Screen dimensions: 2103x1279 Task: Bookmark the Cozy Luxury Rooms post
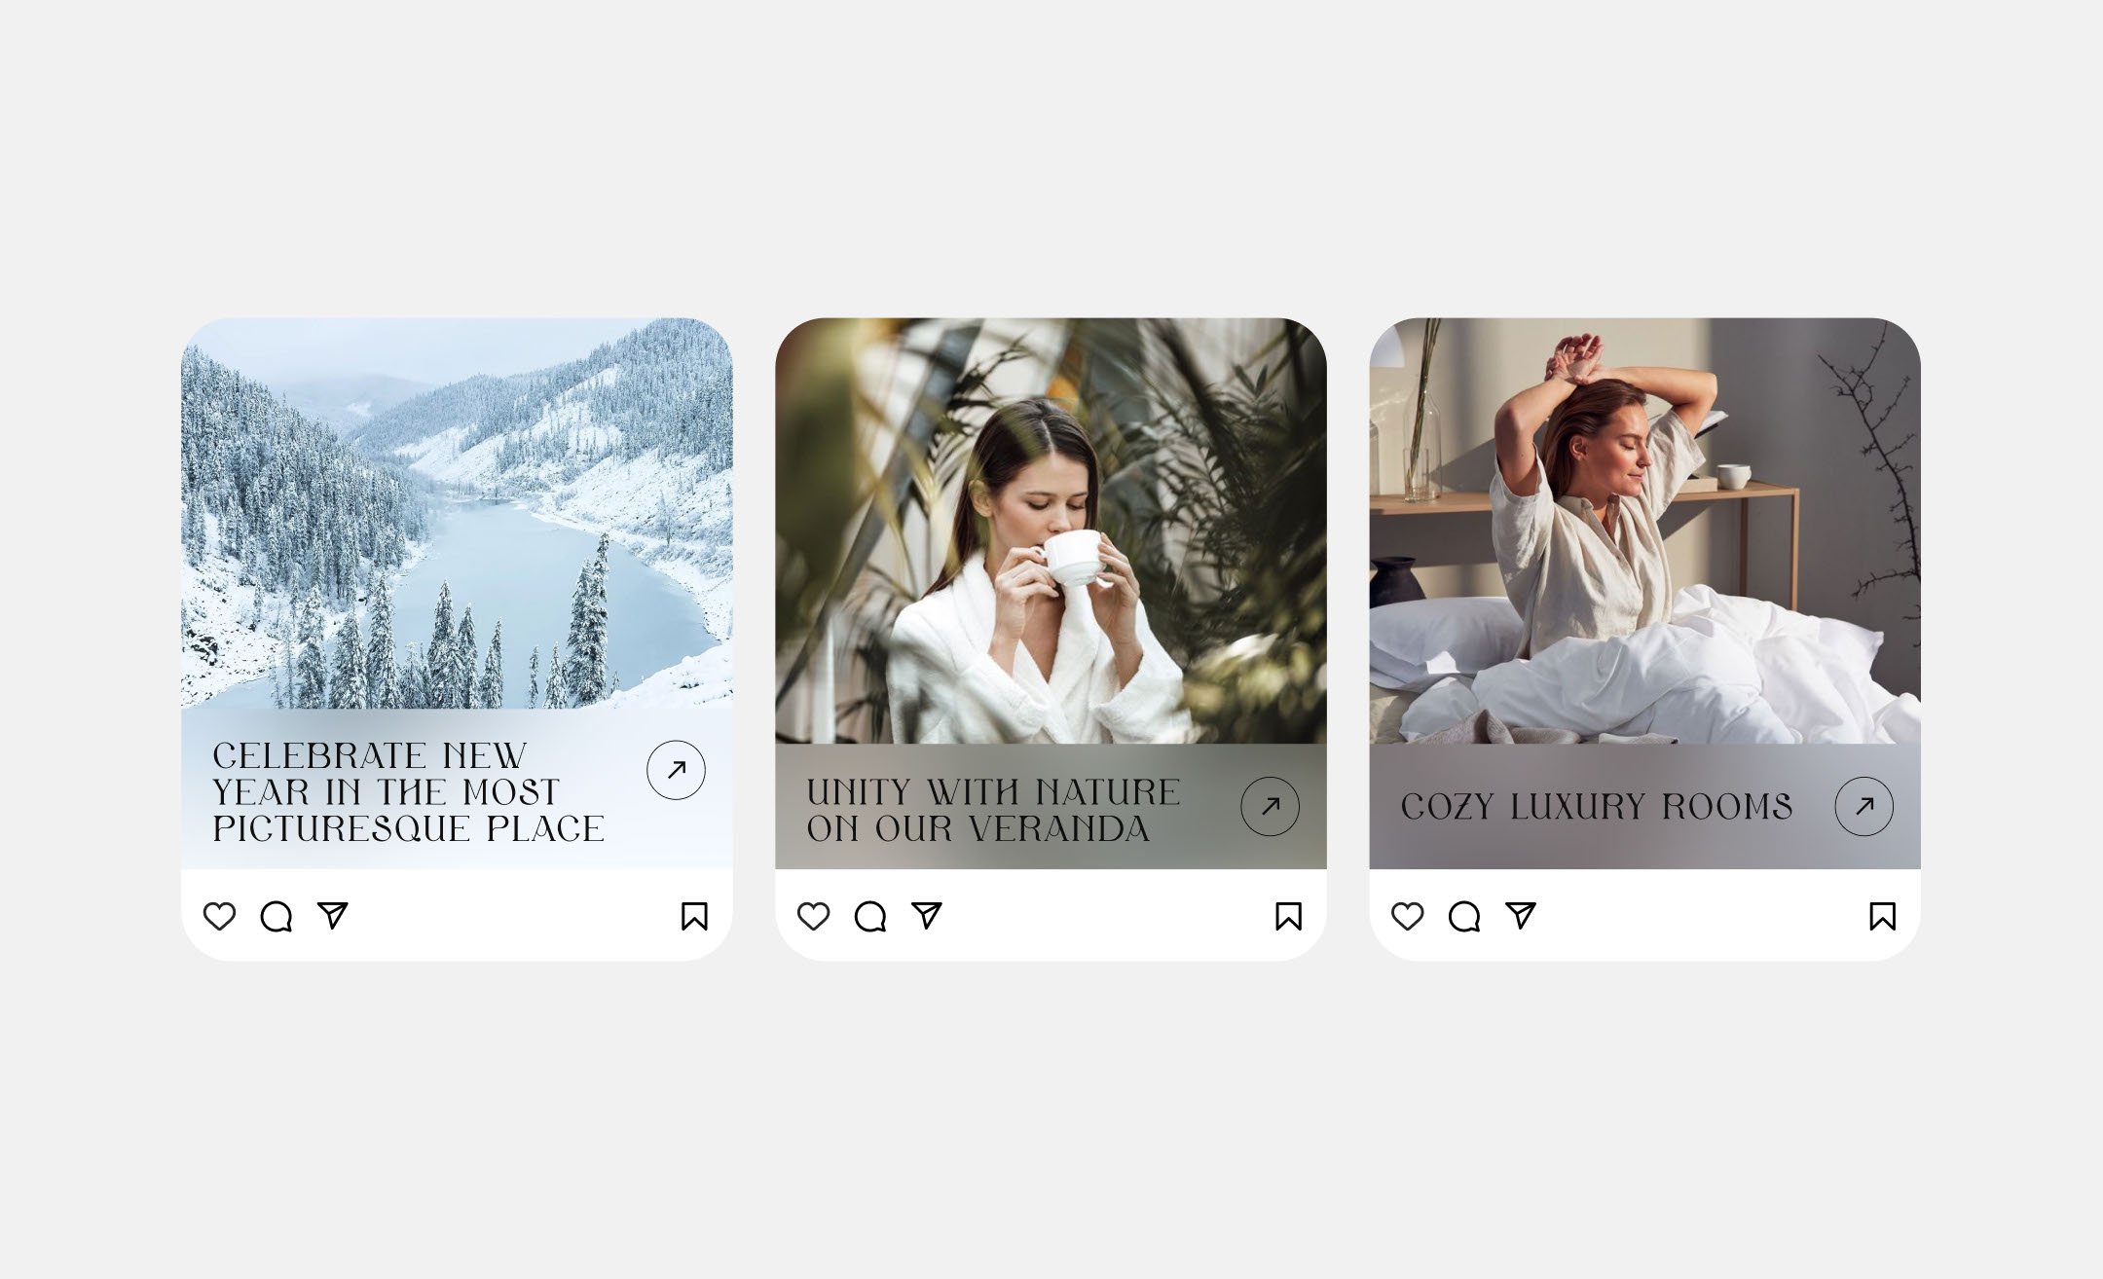[x=1882, y=916]
